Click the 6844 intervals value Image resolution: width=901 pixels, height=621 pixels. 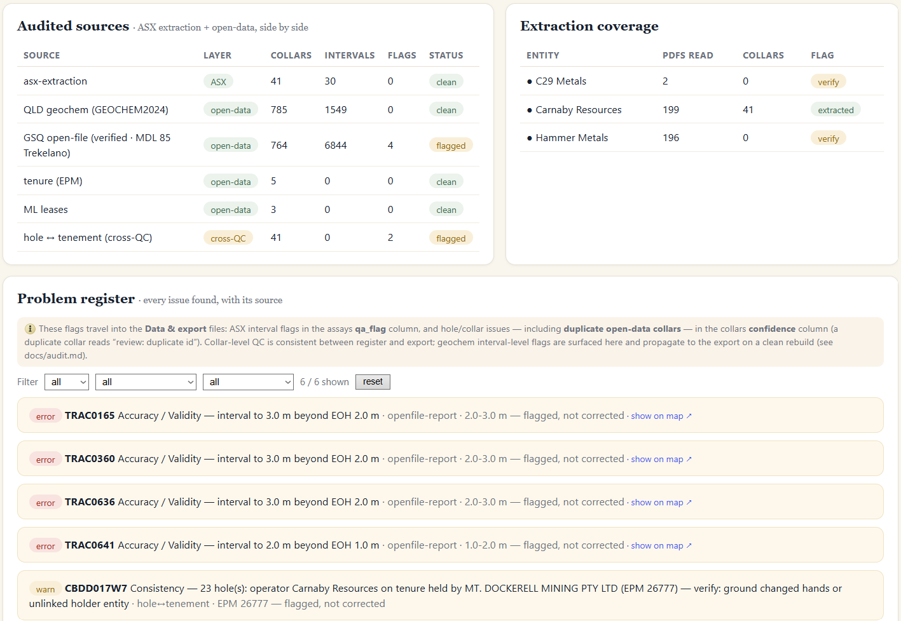[336, 146]
